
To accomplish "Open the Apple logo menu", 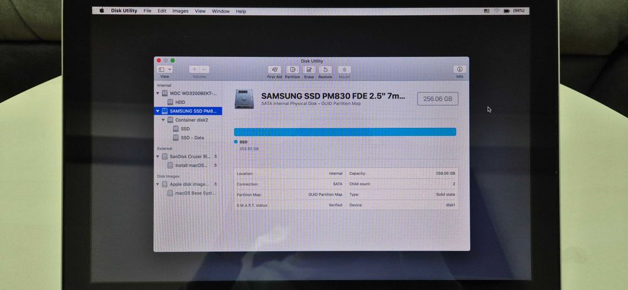I will click(x=102, y=11).
